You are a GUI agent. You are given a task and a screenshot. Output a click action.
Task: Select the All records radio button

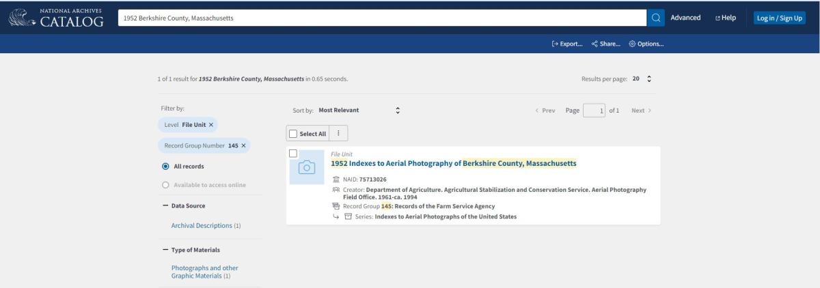point(165,166)
